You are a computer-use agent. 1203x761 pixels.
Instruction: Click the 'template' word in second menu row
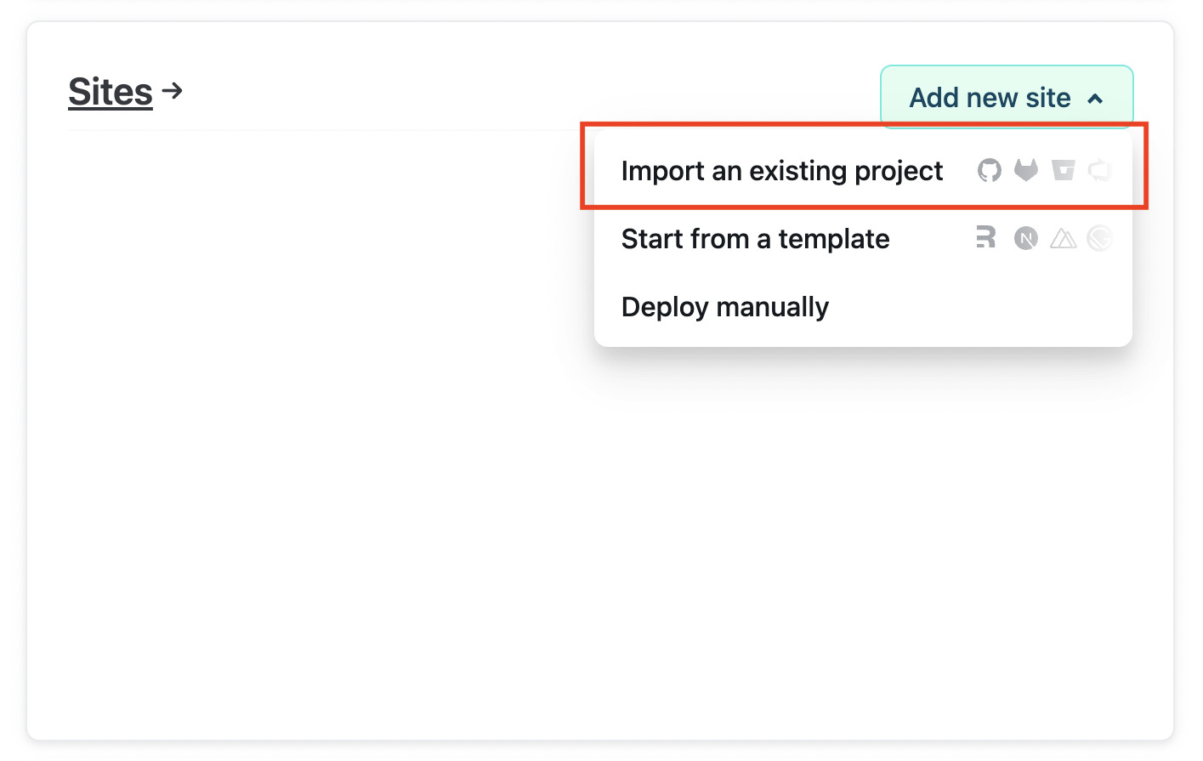click(834, 240)
